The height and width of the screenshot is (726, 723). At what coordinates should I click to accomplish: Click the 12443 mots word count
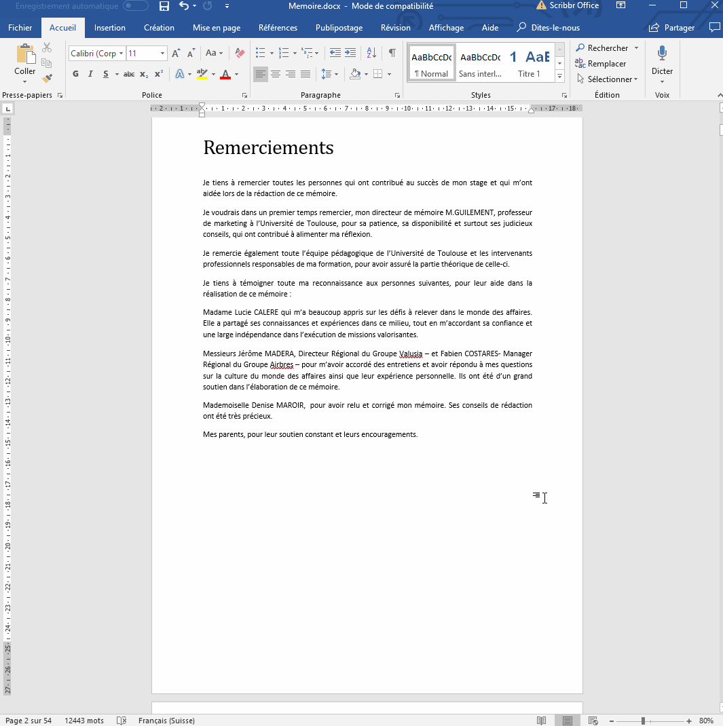point(84,721)
